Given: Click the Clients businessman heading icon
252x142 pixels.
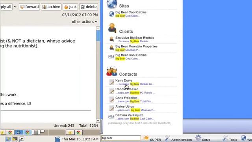Looking at the screenshot, I should tap(112, 28).
